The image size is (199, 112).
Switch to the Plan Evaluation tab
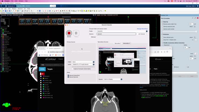tap(66, 13)
